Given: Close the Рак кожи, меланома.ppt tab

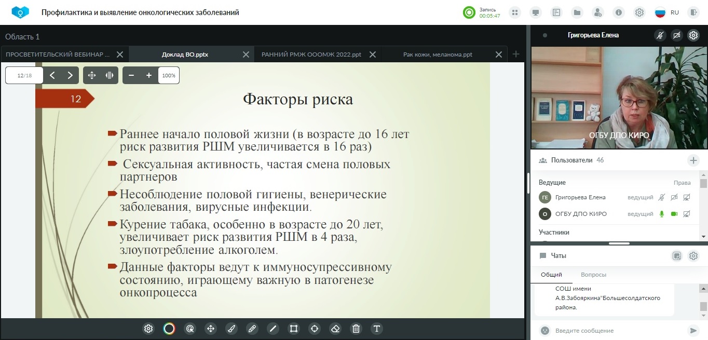Looking at the screenshot, I should (x=499, y=55).
